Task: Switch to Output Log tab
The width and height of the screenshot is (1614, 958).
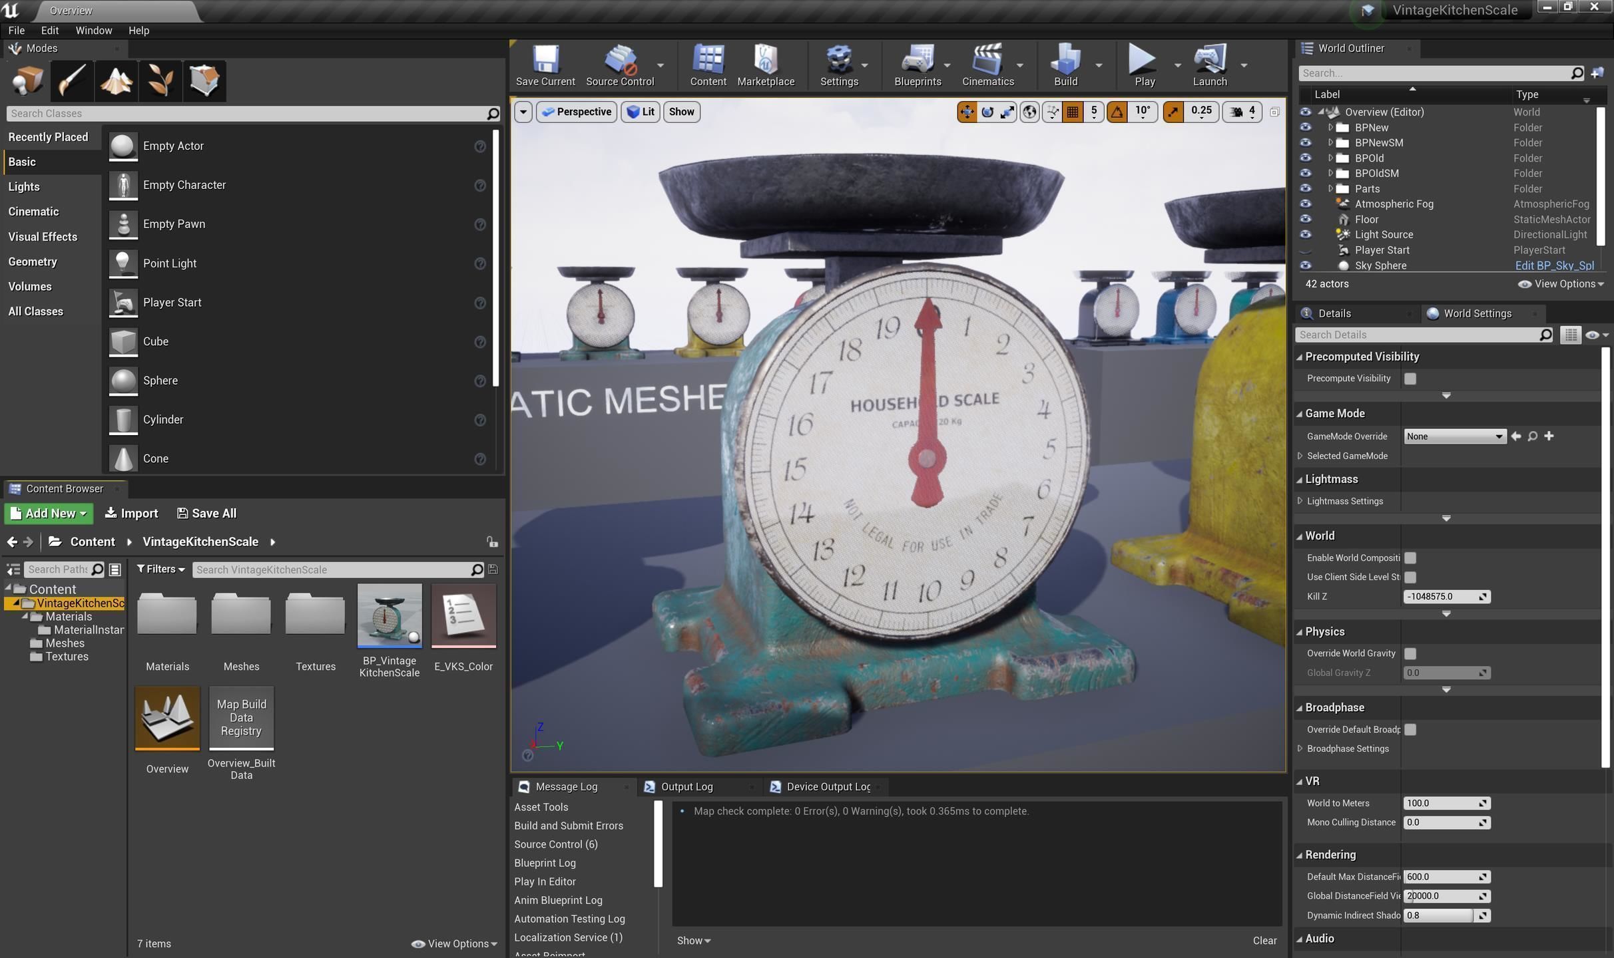Action: pos(686,786)
